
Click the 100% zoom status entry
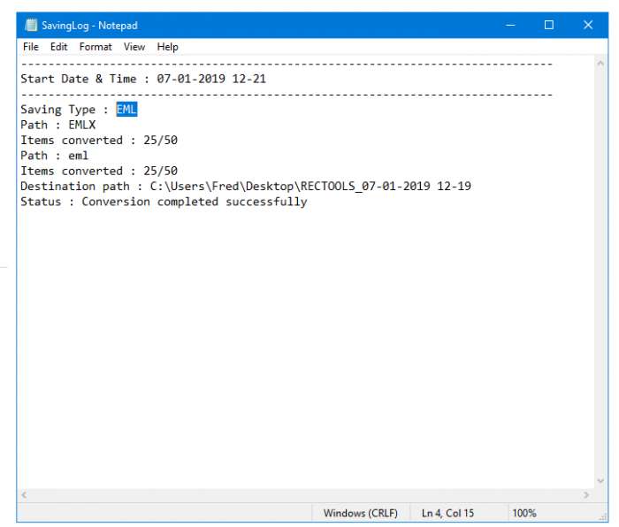pyautogui.click(x=524, y=513)
